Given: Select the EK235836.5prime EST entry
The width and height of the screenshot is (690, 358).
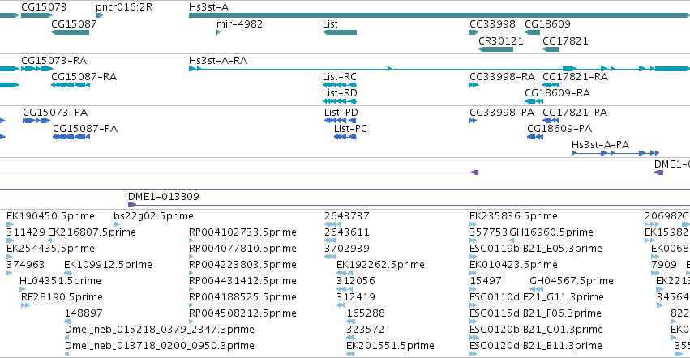Looking at the screenshot, I should (x=513, y=216).
